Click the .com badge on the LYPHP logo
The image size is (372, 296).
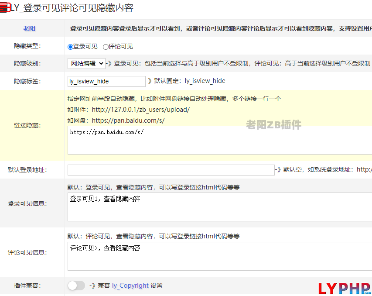click(x=368, y=292)
